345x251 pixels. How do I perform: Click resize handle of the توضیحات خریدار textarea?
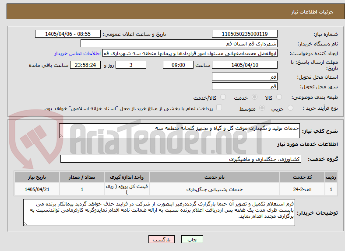[x=25, y=224]
